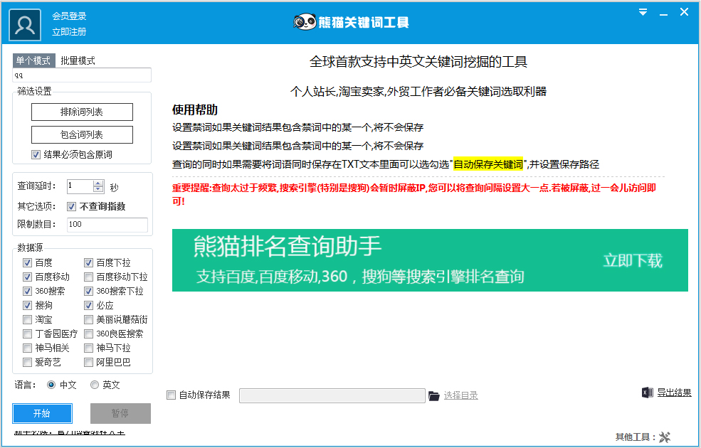This screenshot has height=448, width=701.
Task: Enable the 淘宝 data source checkbox
Action: [x=28, y=320]
